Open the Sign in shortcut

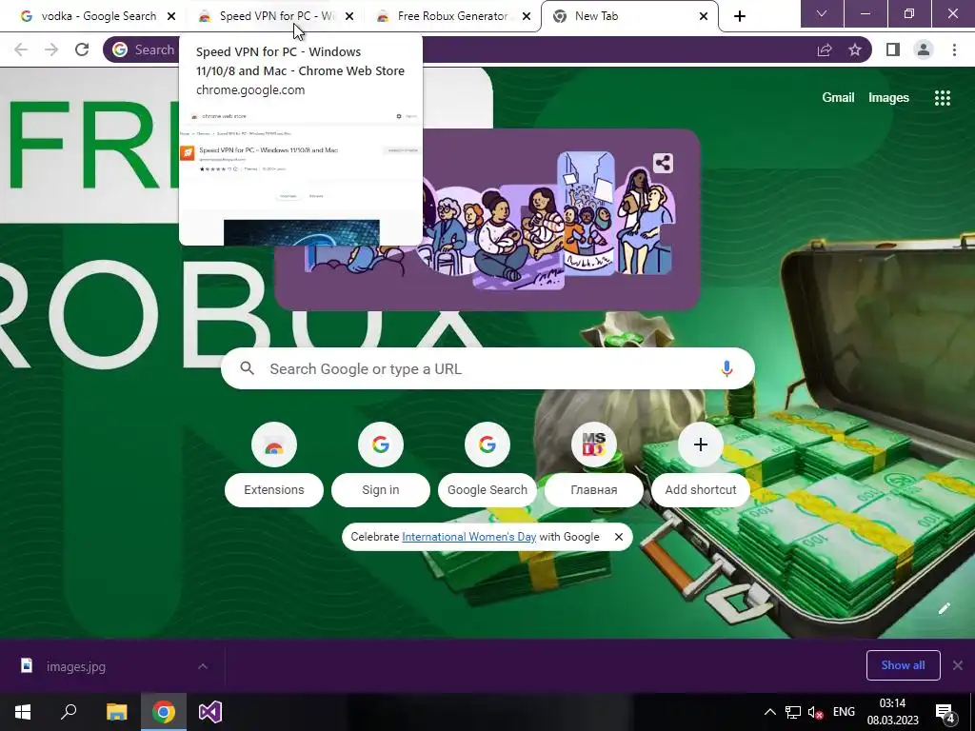[381, 464]
